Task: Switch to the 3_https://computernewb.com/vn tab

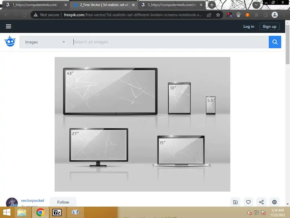Action: pos(172,5)
